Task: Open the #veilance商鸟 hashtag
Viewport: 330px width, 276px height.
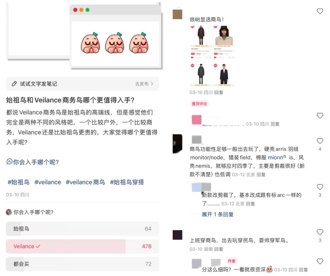Action: coord(85,182)
